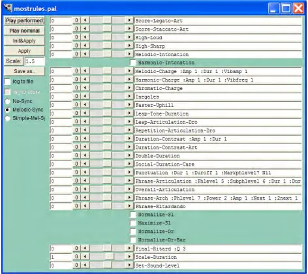Increase Leap-Articulation-Dro with right arrow
The image size is (308, 274).
click(129, 121)
